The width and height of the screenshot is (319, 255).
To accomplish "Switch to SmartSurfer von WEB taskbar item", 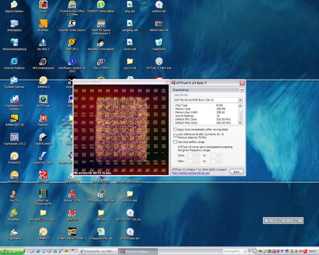I will (98, 251).
